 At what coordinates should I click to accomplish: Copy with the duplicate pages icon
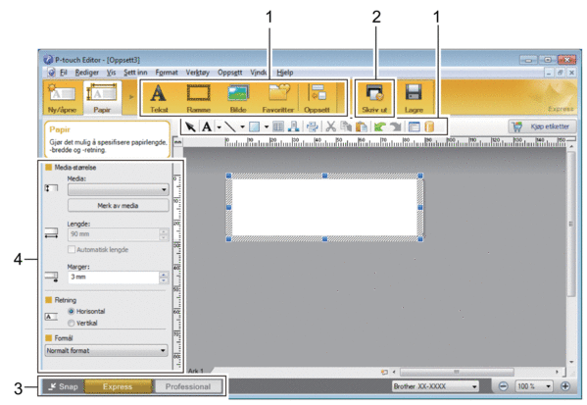coord(346,127)
